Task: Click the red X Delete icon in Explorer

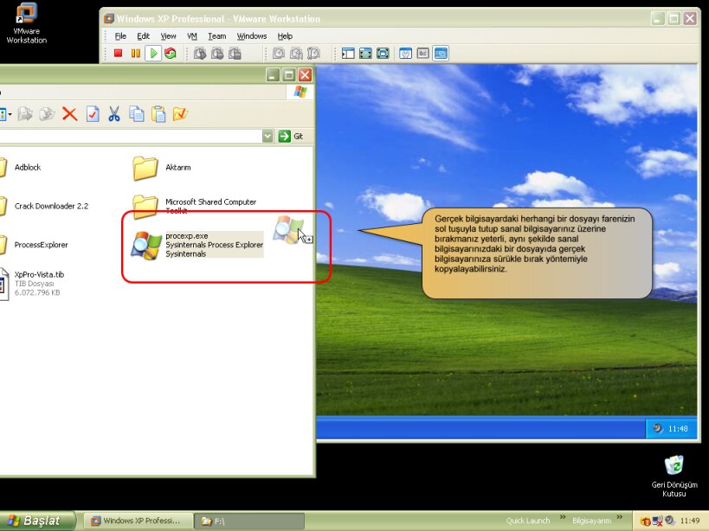Action: point(70,113)
